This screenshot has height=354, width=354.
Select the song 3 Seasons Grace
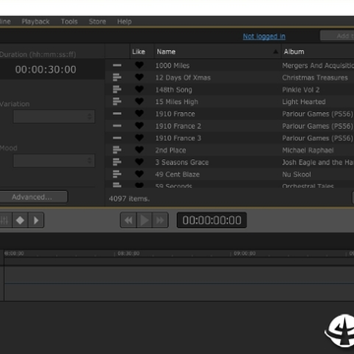pyautogui.click(x=182, y=162)
